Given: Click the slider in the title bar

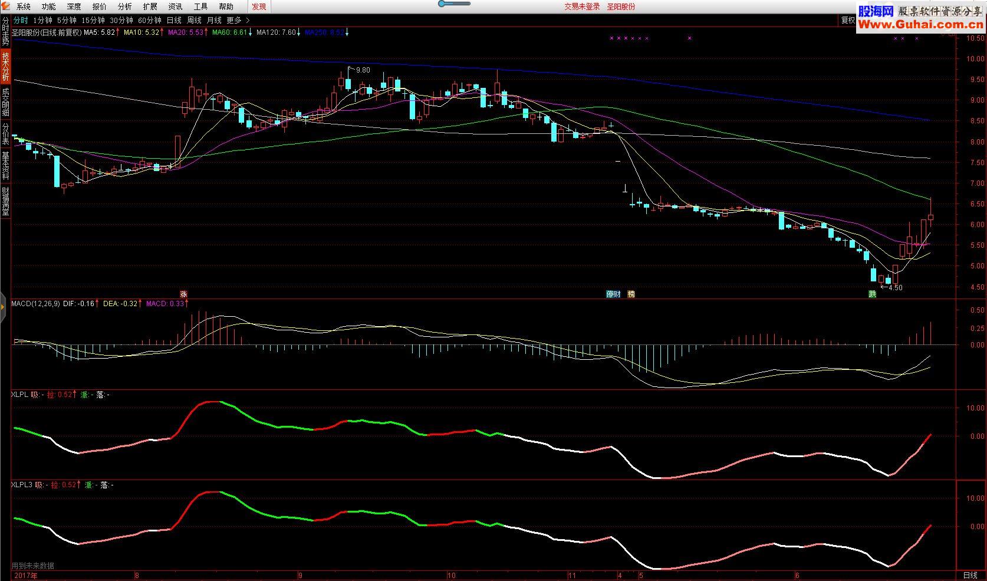Looking at the screenshot, I should pyautogui.click(x=454, y=4).
